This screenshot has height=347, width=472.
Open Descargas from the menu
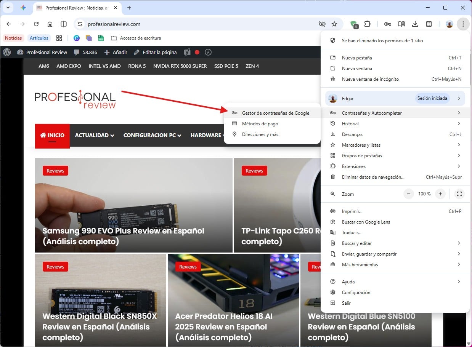[395, 134]
